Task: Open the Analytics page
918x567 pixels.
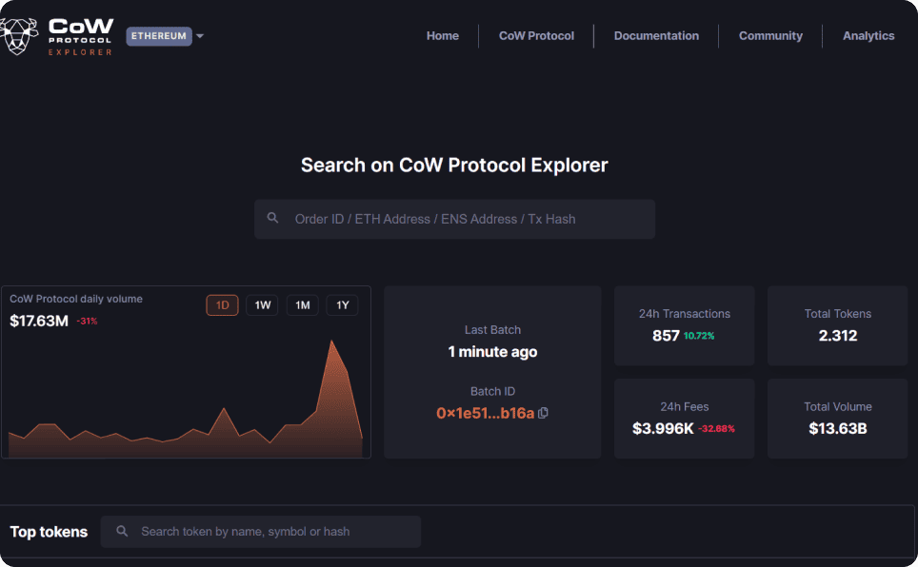Action: point(868,36)
